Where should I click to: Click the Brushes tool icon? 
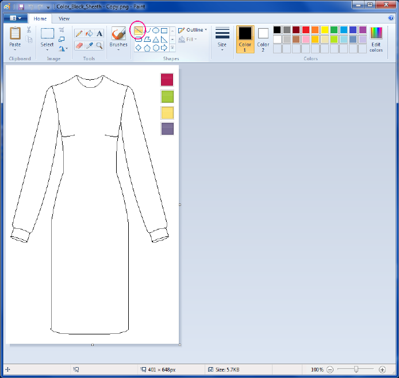[118, 33]
